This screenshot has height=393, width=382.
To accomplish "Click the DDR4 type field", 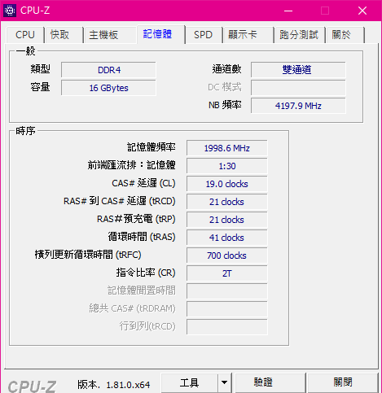I will pyautogui.click(x=108, y=70).
